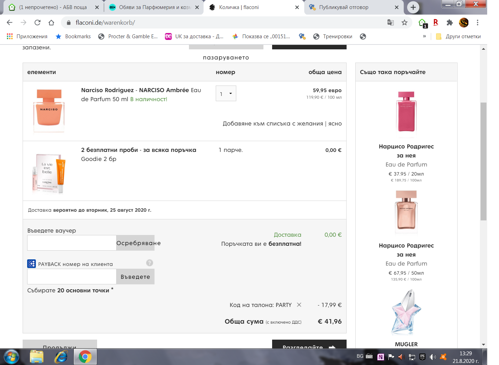
Task: Switch to the АБВ поща tab
Action: click(53, 7)
